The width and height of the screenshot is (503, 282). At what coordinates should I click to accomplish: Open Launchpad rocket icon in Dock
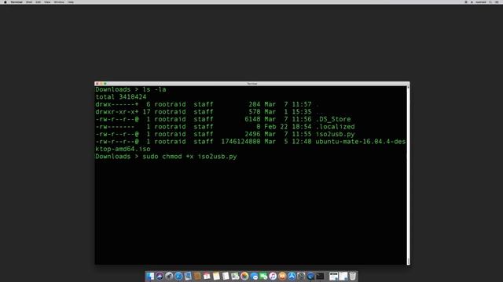pyautogui.click(x=169, y=276)
